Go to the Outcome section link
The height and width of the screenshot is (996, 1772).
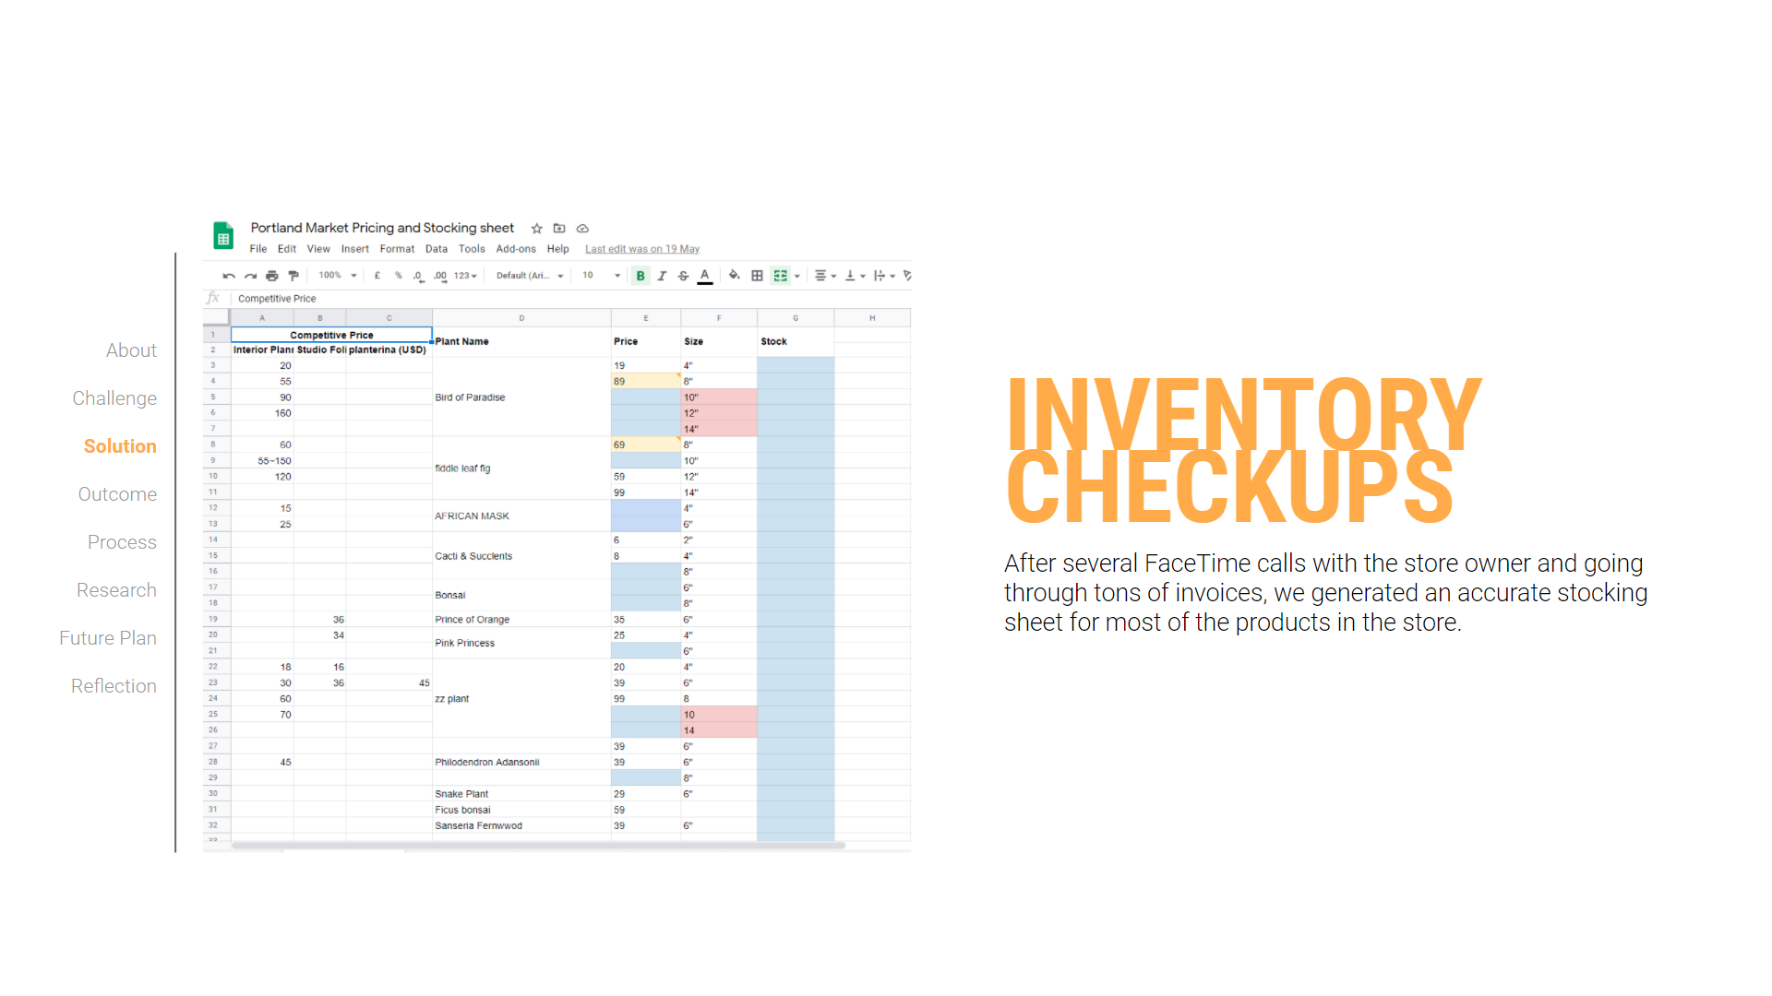117,494
